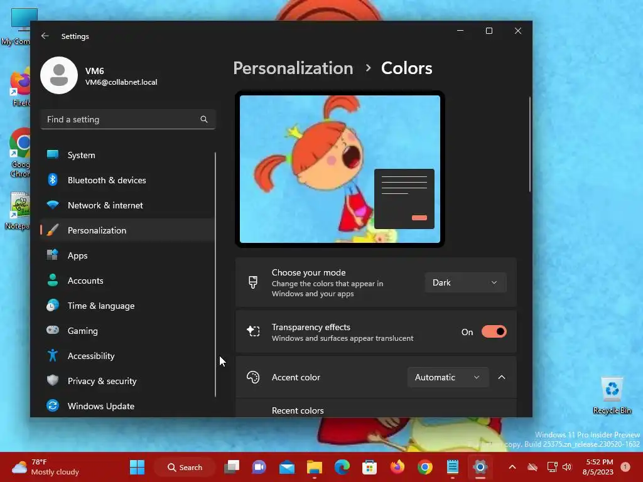Click the search magnifier in Find a setting

coord(204,119)
